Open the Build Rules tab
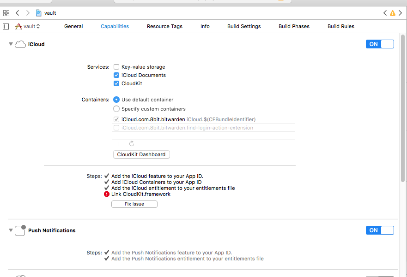Image resolution: width=407 pixels, height=277 pixels. 341,26
